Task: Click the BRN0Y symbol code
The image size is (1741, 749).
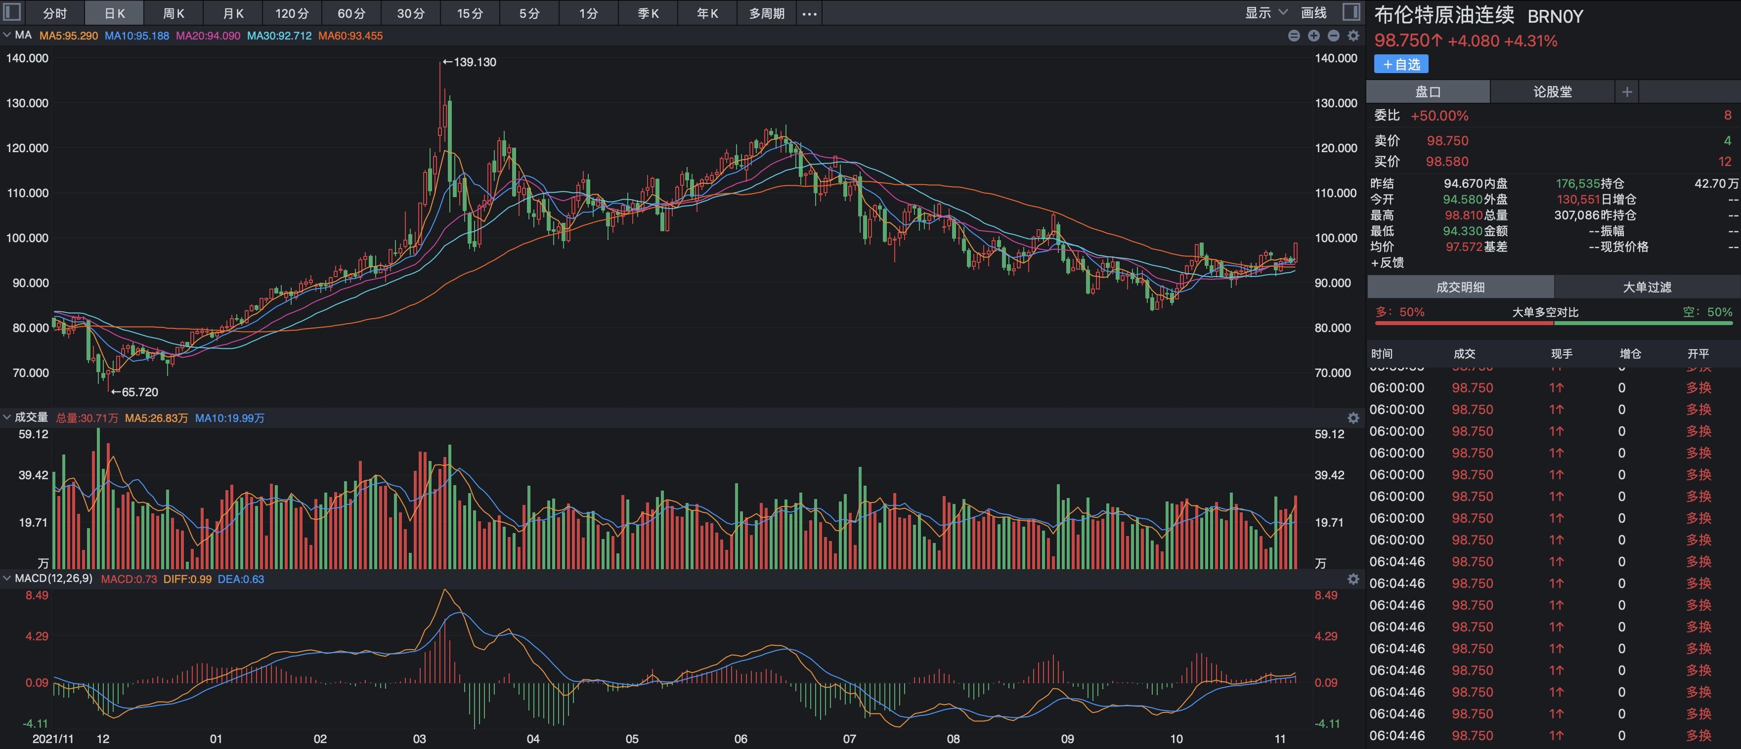Action: point(1555,16)
